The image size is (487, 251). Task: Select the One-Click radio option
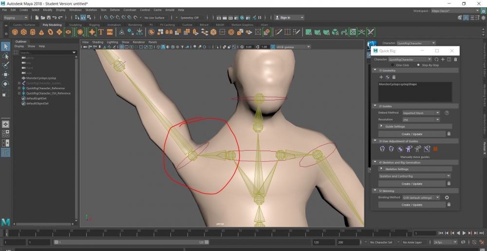pyautogui.click(x=393, y=65)
